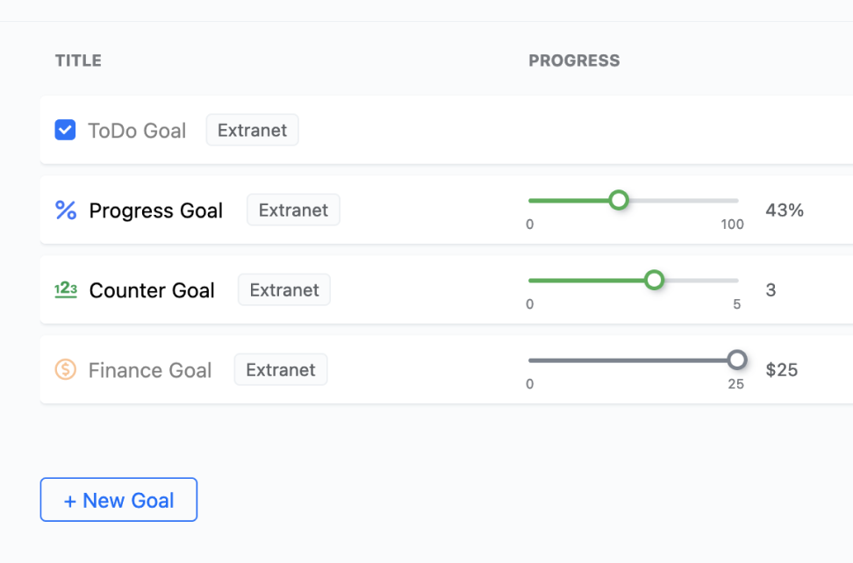Open the ToDo Goal title
Viewport: 853px width, 563px height.
(137, 131)
